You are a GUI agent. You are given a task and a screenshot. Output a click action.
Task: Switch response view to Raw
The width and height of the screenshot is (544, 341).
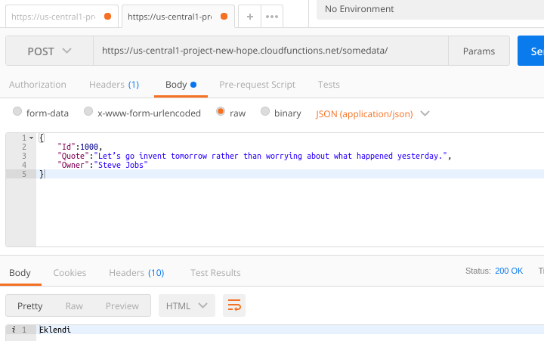point(74,305)
